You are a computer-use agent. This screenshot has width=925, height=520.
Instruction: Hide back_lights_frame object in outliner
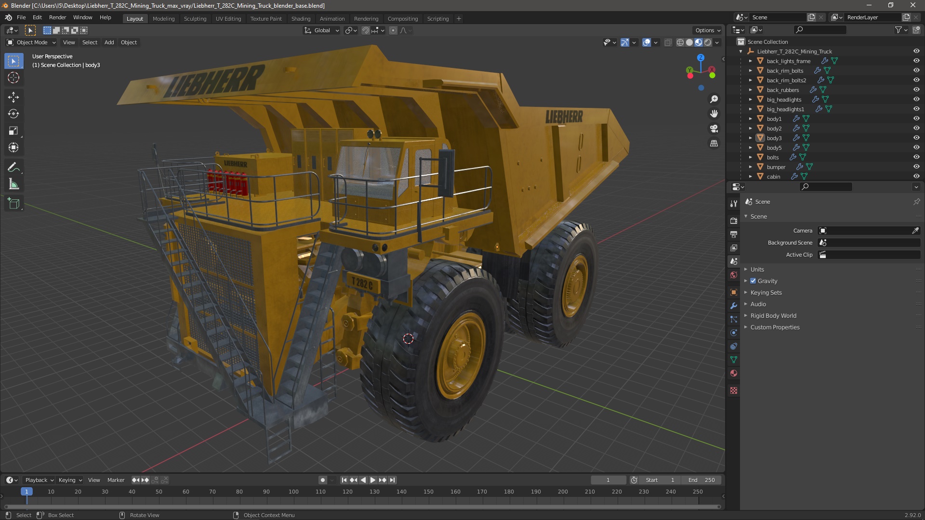click(x=916, y=61)
